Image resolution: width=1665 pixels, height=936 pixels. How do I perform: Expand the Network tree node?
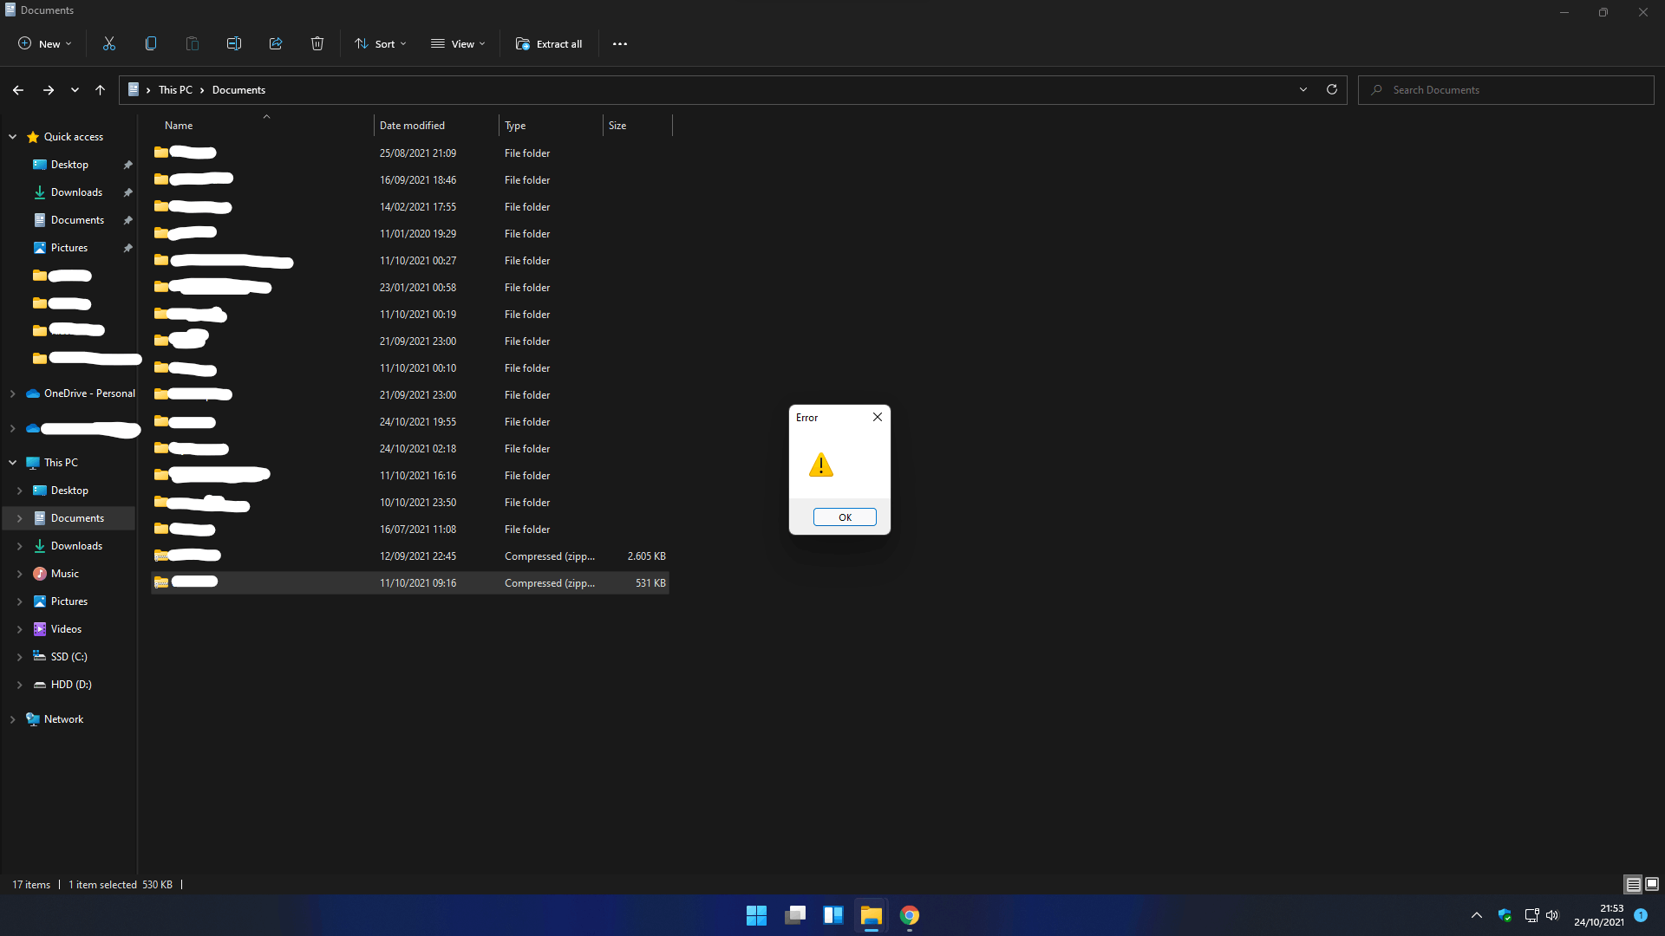tap(13, 719)
